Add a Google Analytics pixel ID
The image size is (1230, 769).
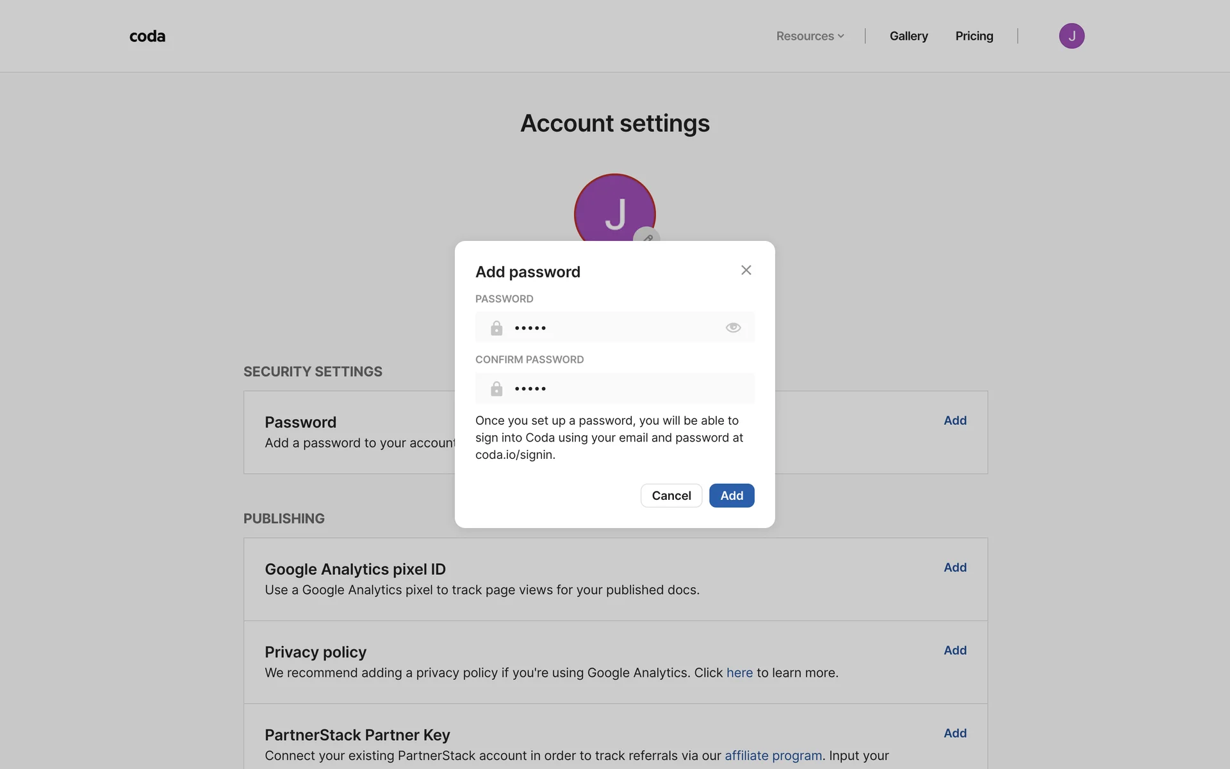click(955, 567)
